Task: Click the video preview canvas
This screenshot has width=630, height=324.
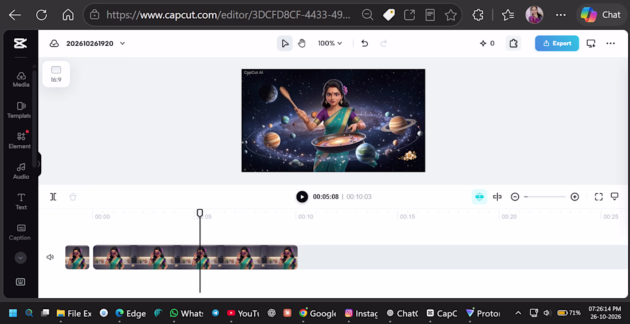Action: point(333,121)
